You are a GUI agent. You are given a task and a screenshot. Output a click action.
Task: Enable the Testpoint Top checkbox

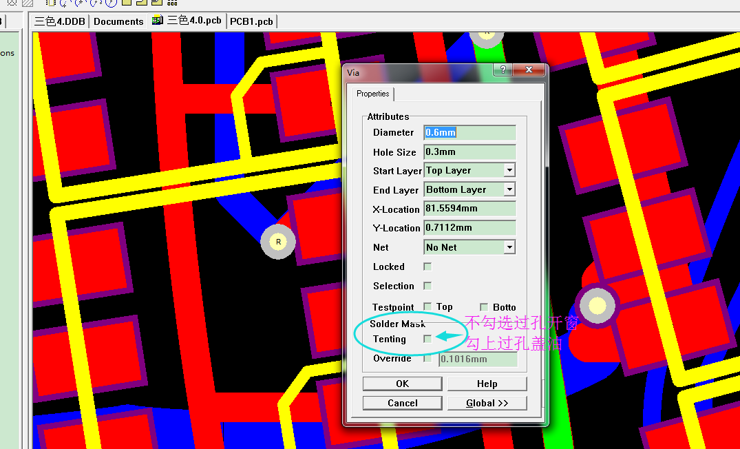coord(427,306)
